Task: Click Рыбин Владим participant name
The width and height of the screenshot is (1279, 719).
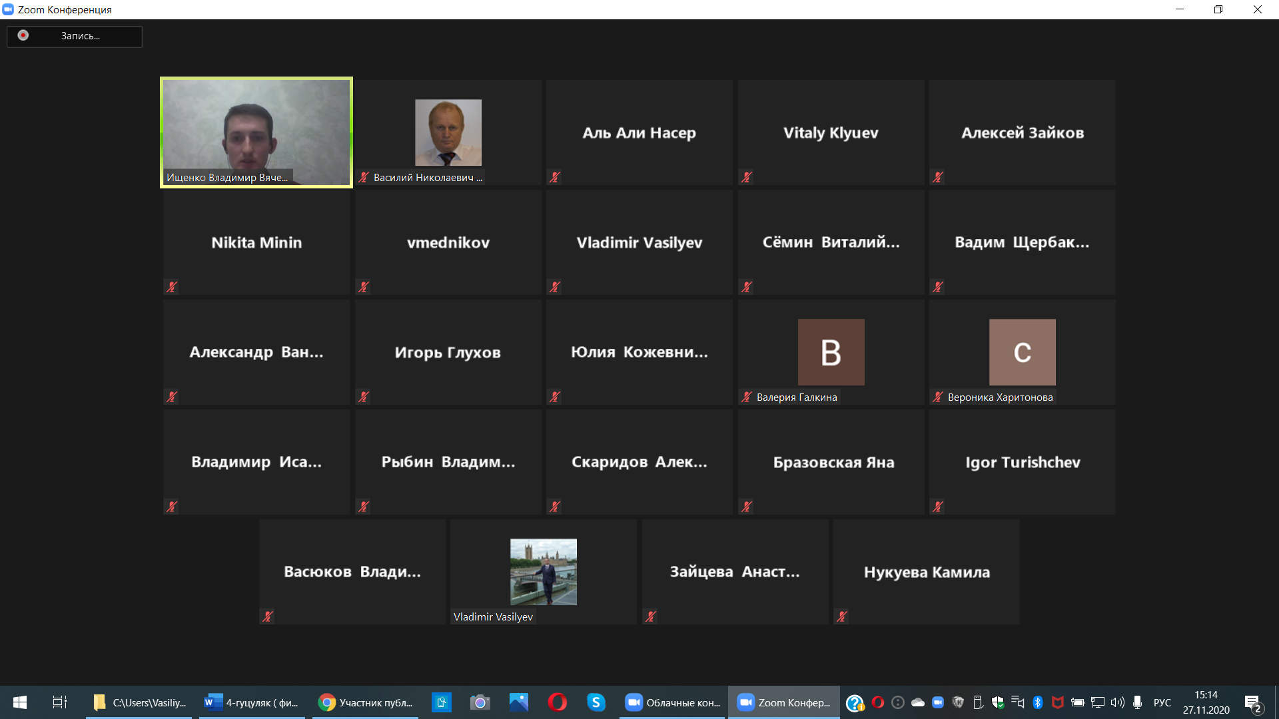Action: click(x=448, y=462)
